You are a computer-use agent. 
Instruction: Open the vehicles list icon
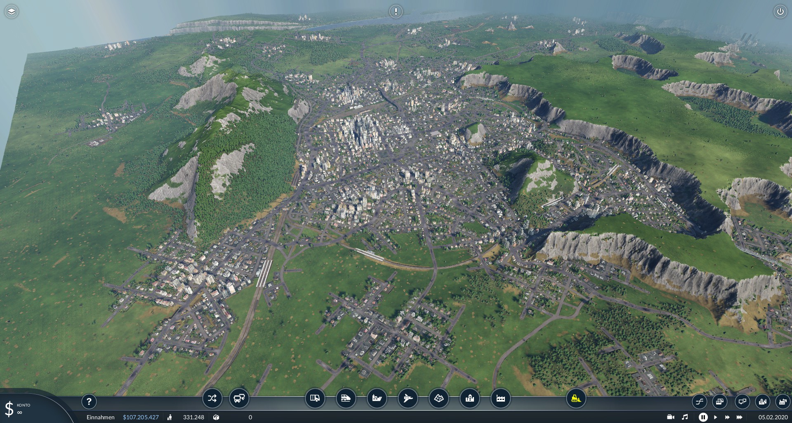pos(719,401)
